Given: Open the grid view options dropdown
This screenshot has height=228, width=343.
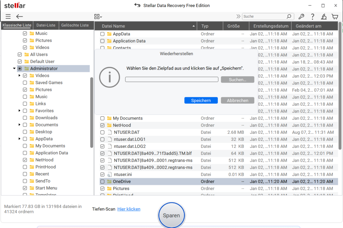Looking at the screenshot, I should (x=98, y=16).
